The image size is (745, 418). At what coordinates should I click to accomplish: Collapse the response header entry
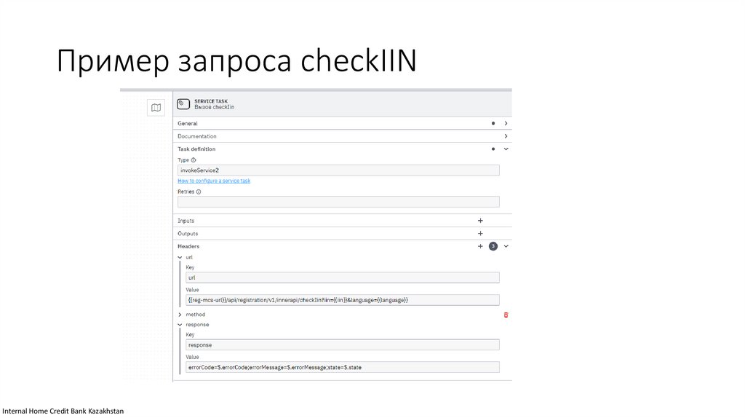click(180, 325)
